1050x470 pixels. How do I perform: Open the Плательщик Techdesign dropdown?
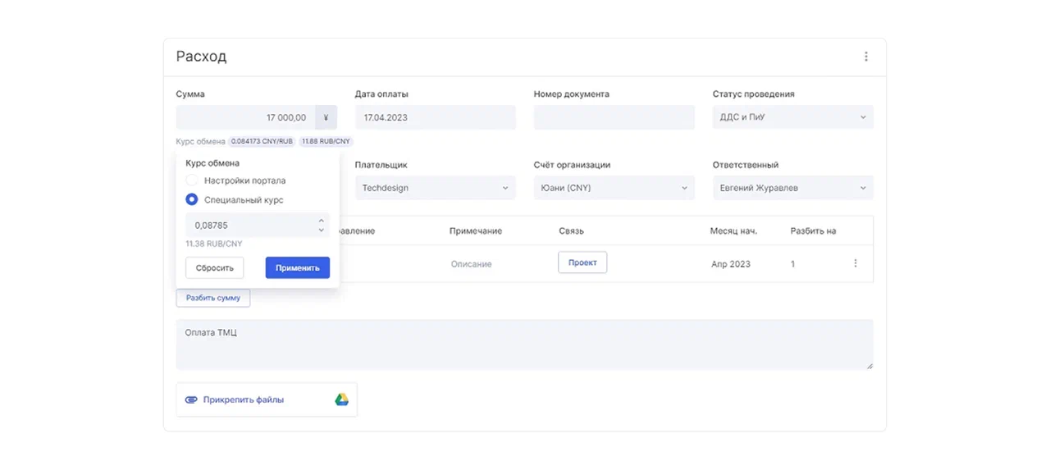[435, 188]
